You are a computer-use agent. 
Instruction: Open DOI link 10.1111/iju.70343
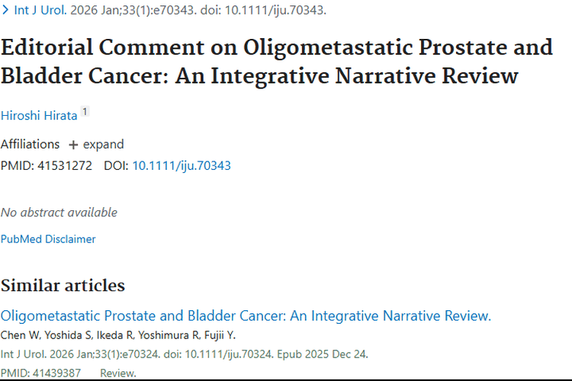point(182,165)
